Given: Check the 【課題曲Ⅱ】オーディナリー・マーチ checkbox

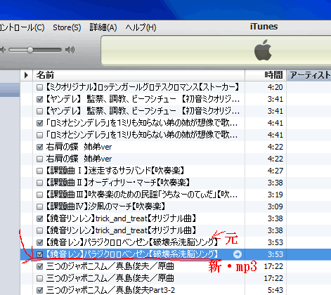Looking at the screenshot, I should (40, 183).
